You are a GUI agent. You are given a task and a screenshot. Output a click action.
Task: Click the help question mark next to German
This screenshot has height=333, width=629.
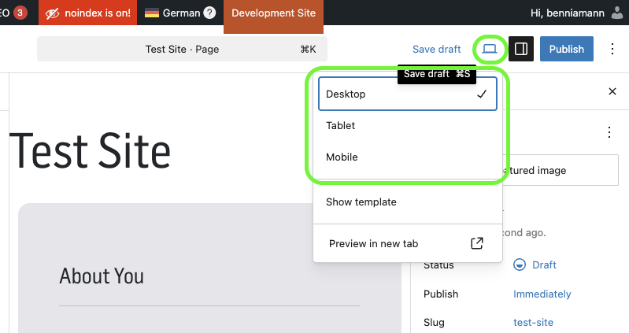[x=209, y=13]
